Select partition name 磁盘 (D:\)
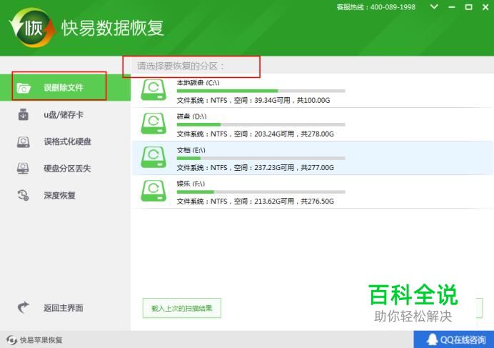This screenshot has height=348, width=494. [x=191, y=116]
